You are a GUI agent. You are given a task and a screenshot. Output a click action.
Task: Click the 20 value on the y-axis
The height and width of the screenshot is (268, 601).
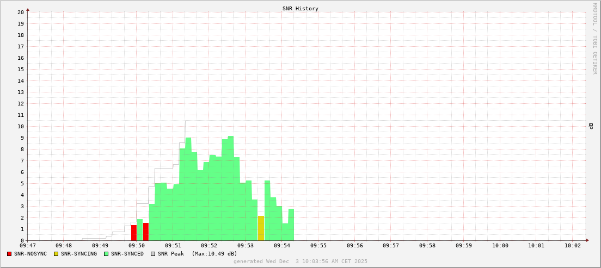click(x=20, y=12)
